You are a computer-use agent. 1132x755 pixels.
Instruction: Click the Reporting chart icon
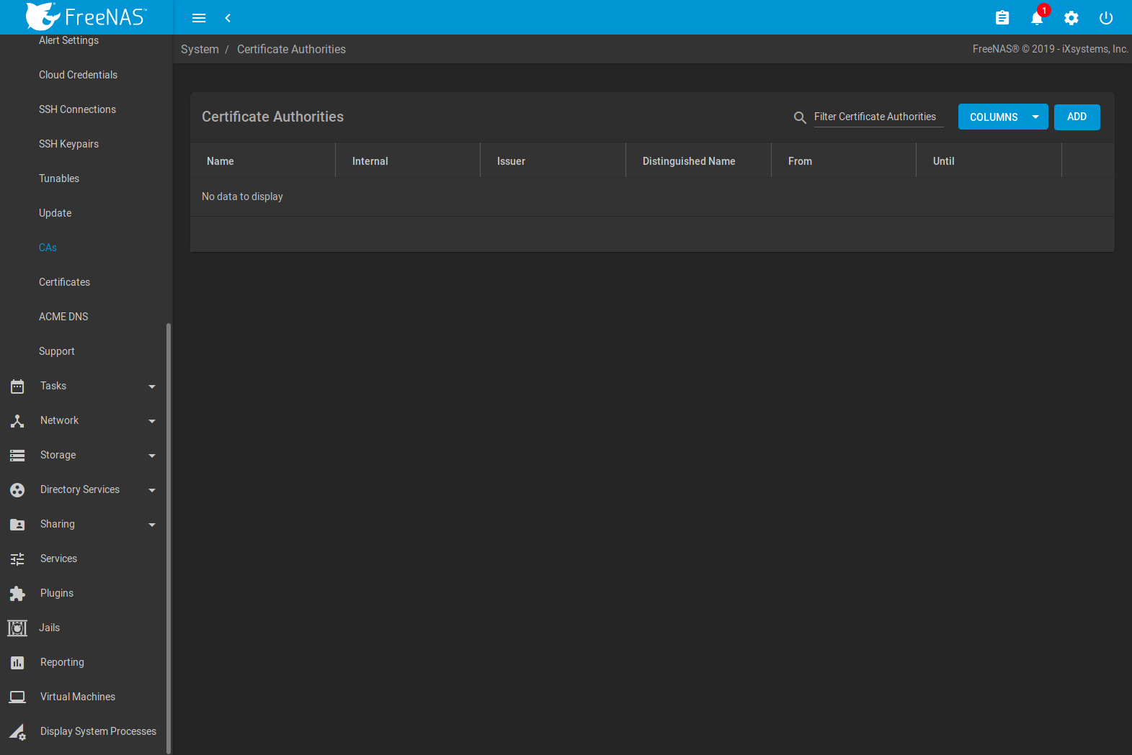pyautogui.click(x=17, y=663)
